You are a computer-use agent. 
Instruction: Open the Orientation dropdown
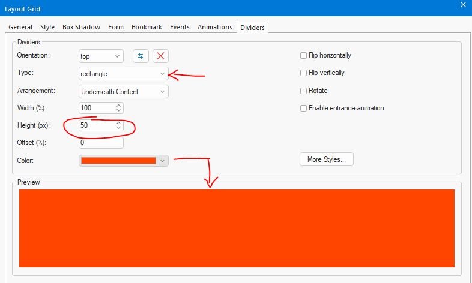tap(101, 56)
